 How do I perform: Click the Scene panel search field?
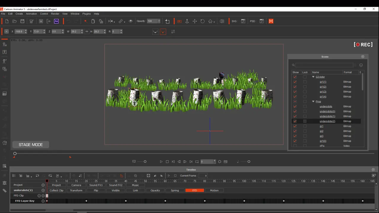point(324,65)
